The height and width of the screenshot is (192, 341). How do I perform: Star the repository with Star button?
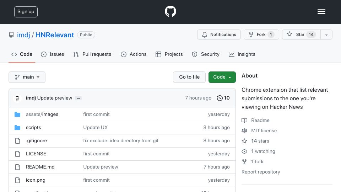pos(301,34)
